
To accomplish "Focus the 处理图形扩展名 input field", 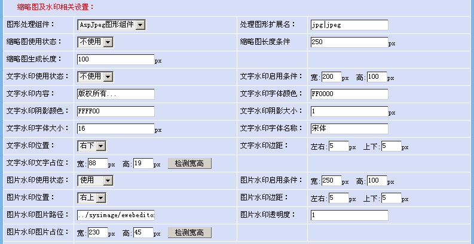I will tap(350, 25).
